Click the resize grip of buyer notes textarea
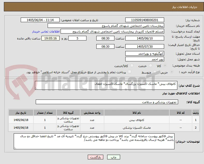Viewport: 204px width, 164px height. (x=15, y=148)
